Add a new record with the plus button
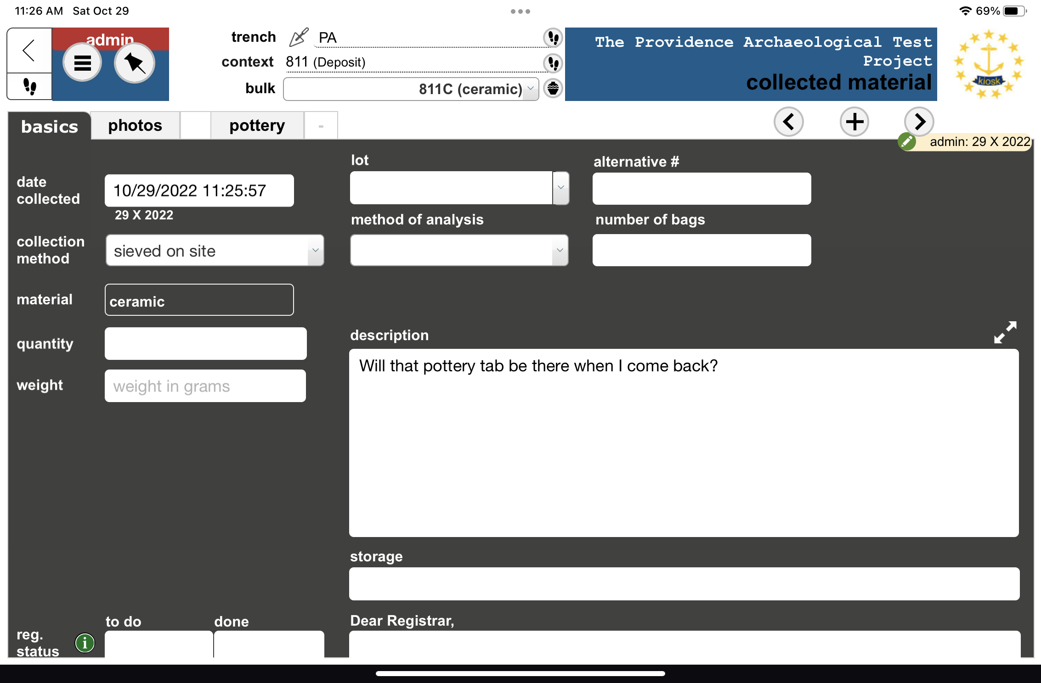The image size is (1041, 683). point(854,122)
